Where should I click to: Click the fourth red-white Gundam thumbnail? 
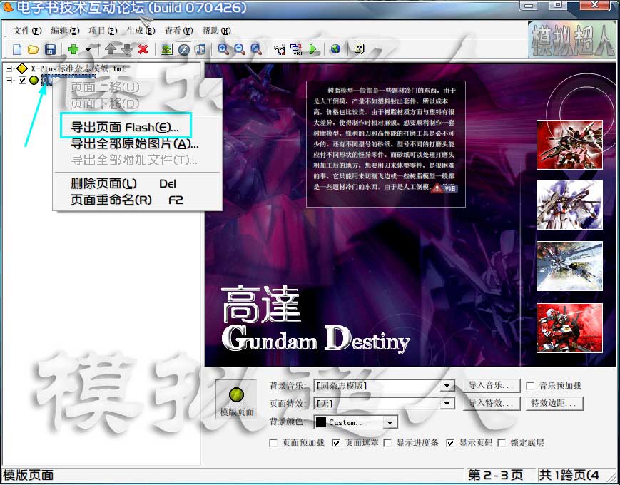pos(569,328)
